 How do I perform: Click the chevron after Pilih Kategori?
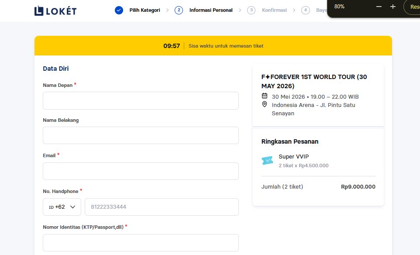tap(167, 10)
